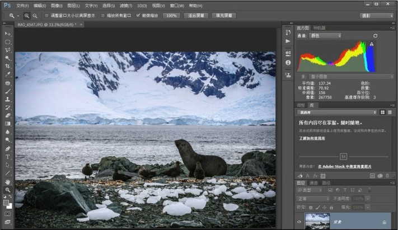Enable 调整窗口大小以满屏显示 checkbox
Screen dimensions: 398x230
(46, 16)
